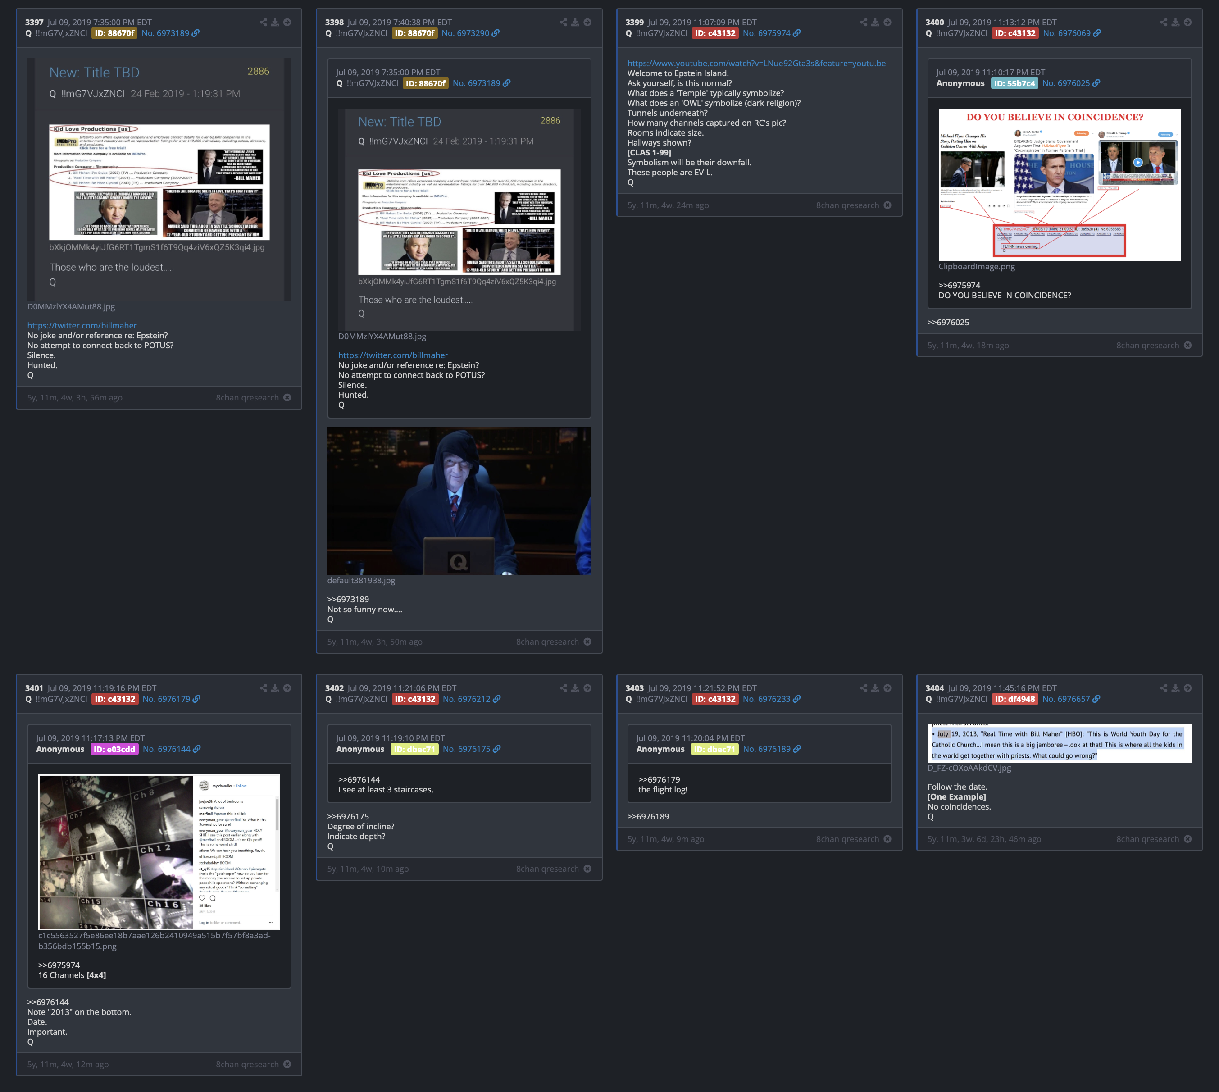Download post 3401 with its download icon
1219x1092 pixels.
pos(275,688)
